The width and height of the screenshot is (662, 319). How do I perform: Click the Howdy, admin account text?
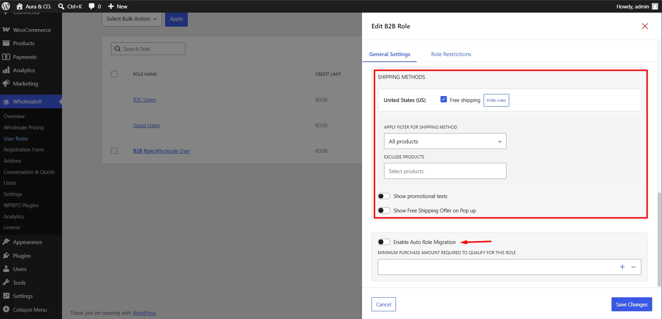[x=633, y=6]
